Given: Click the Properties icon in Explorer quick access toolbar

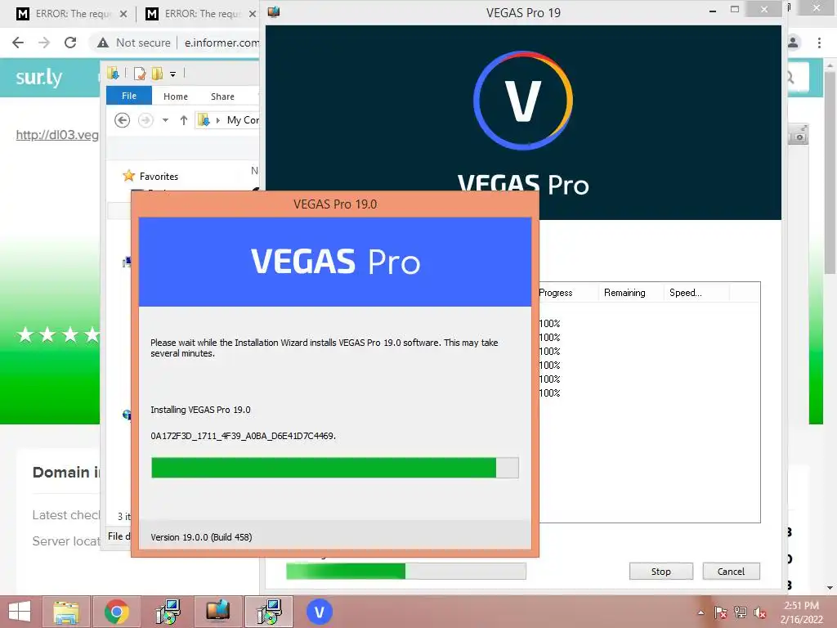Looking at the screenshot, I should pos(139,73).
